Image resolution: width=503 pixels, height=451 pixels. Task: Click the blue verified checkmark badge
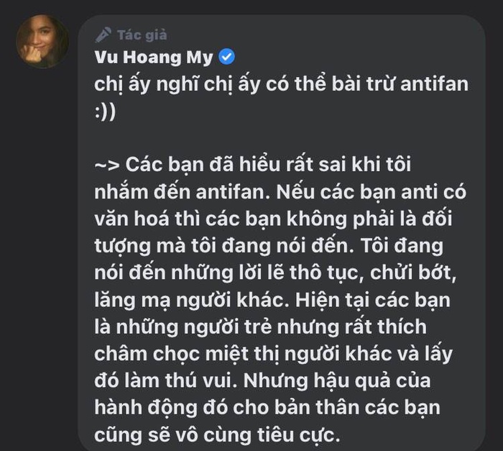tap(226, 57)
